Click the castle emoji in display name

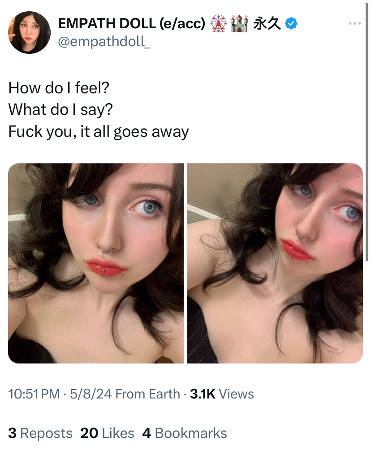point(239,24)
